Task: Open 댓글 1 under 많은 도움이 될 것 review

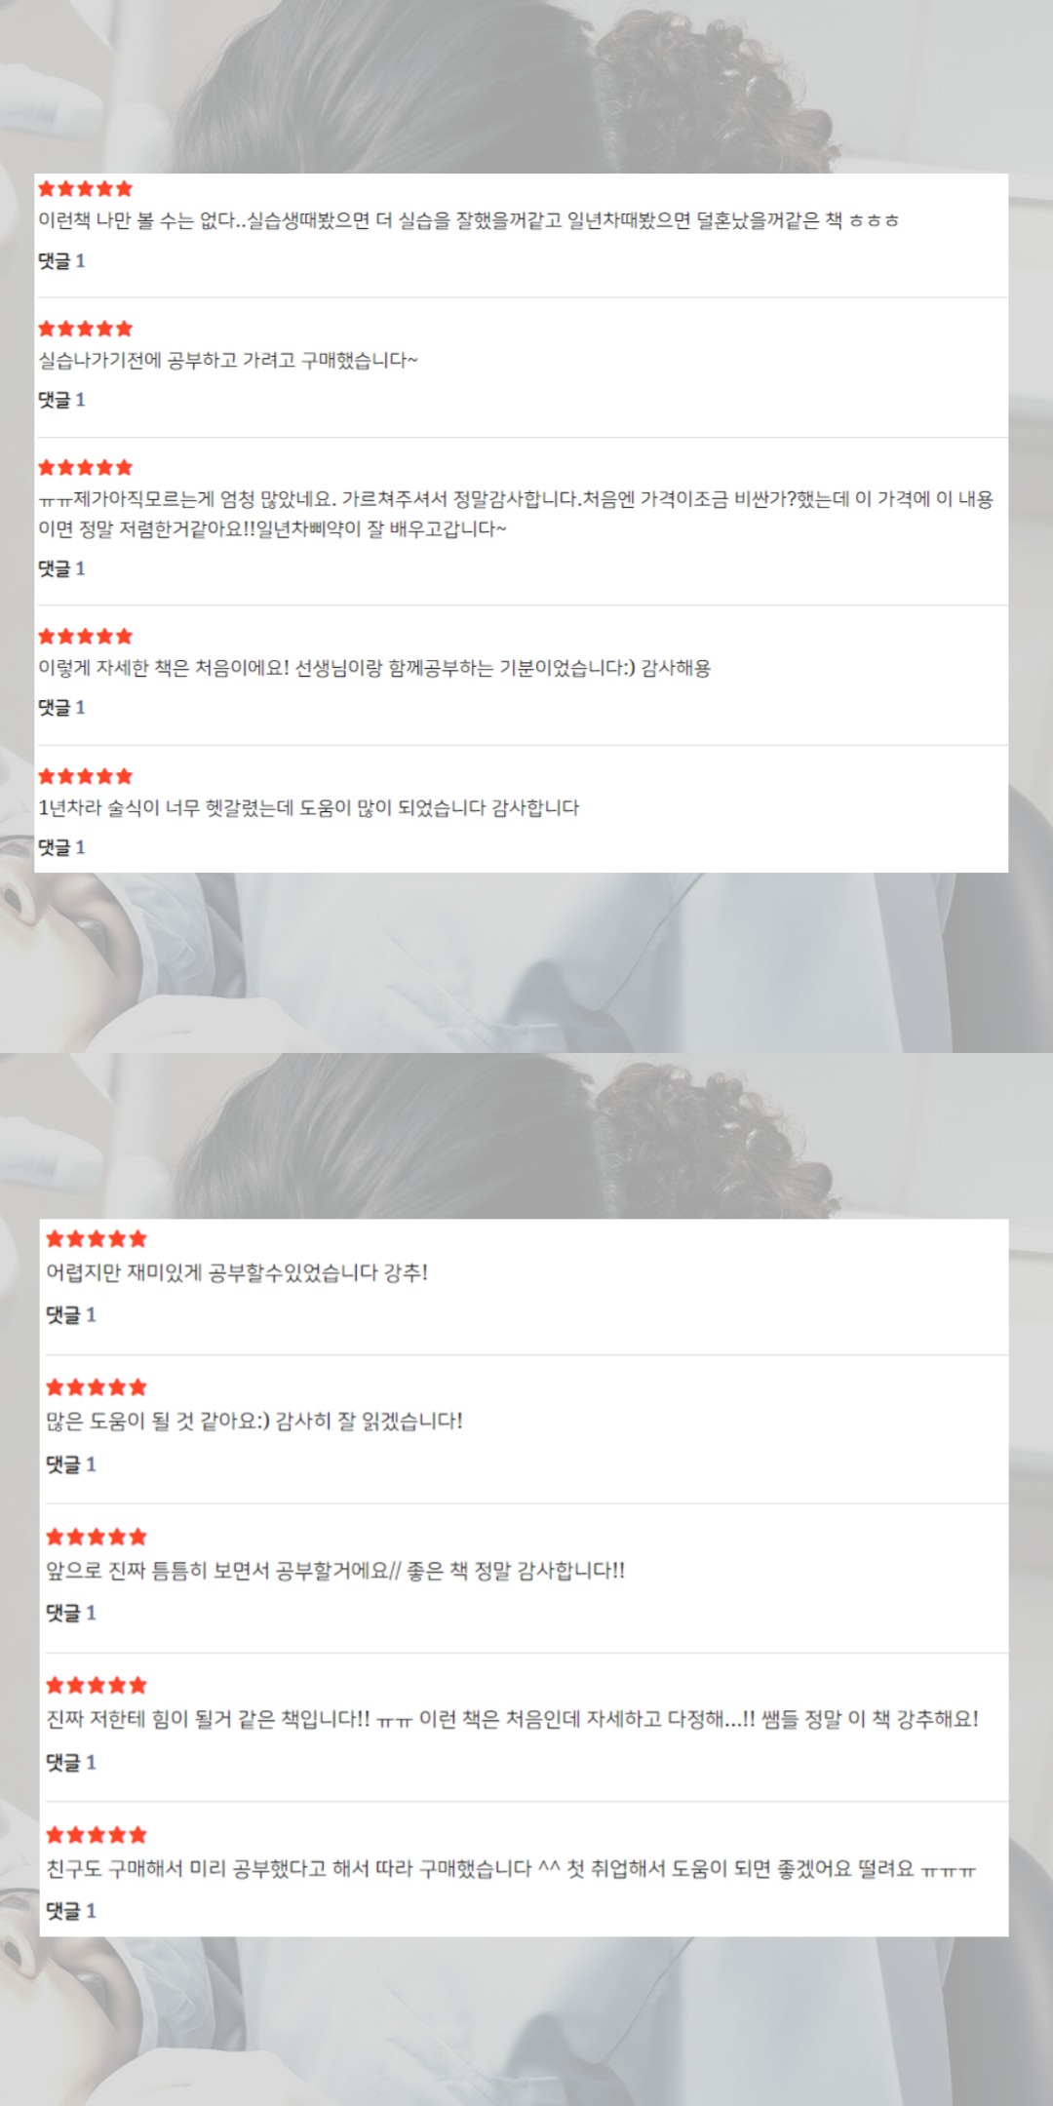Action: coord(71,1464)
